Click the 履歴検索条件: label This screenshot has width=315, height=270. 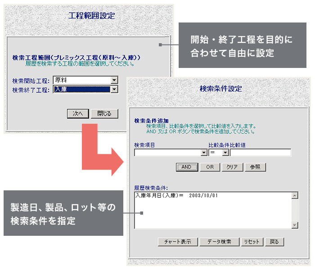click(x=151, y=188)
